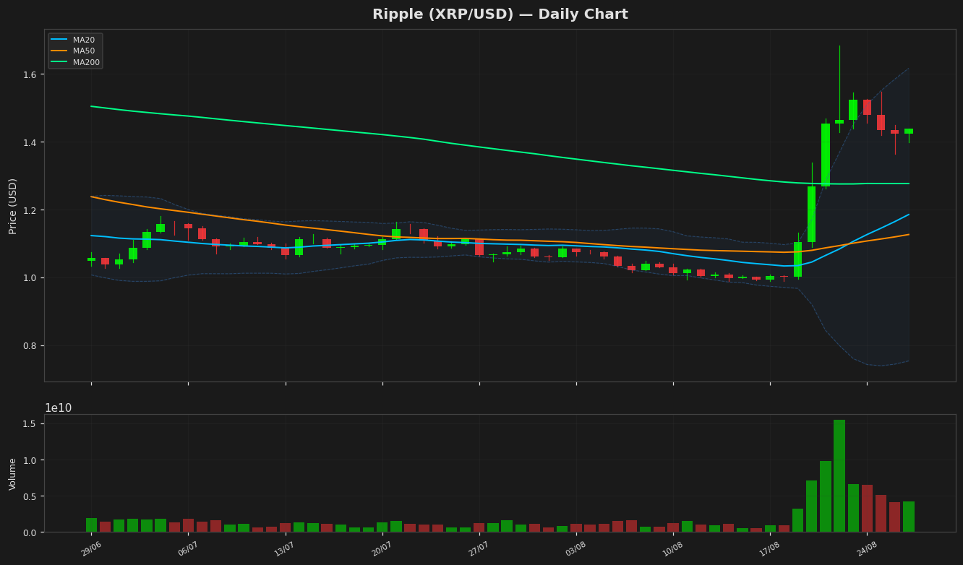Click the tallest green volume bar
Screen dimensions: 963x565
839,476
